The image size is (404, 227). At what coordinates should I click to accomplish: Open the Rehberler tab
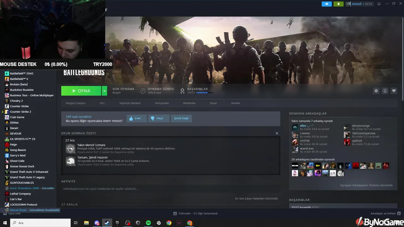click(189, 103)
